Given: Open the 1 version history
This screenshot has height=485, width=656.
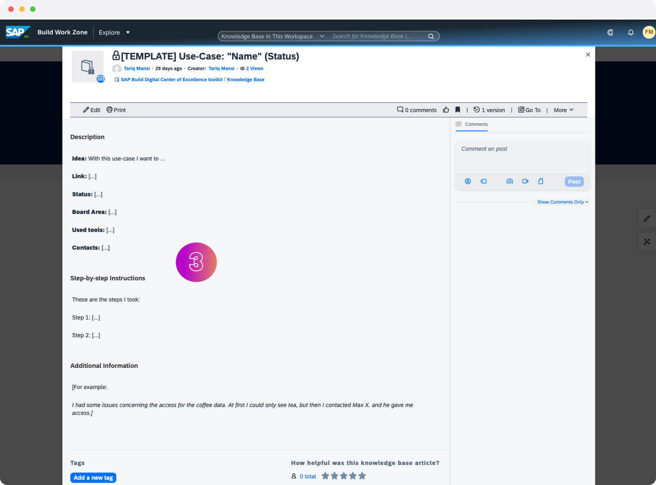Looking at the screenshot, I should pyautogui.click(x=489, y=110).
